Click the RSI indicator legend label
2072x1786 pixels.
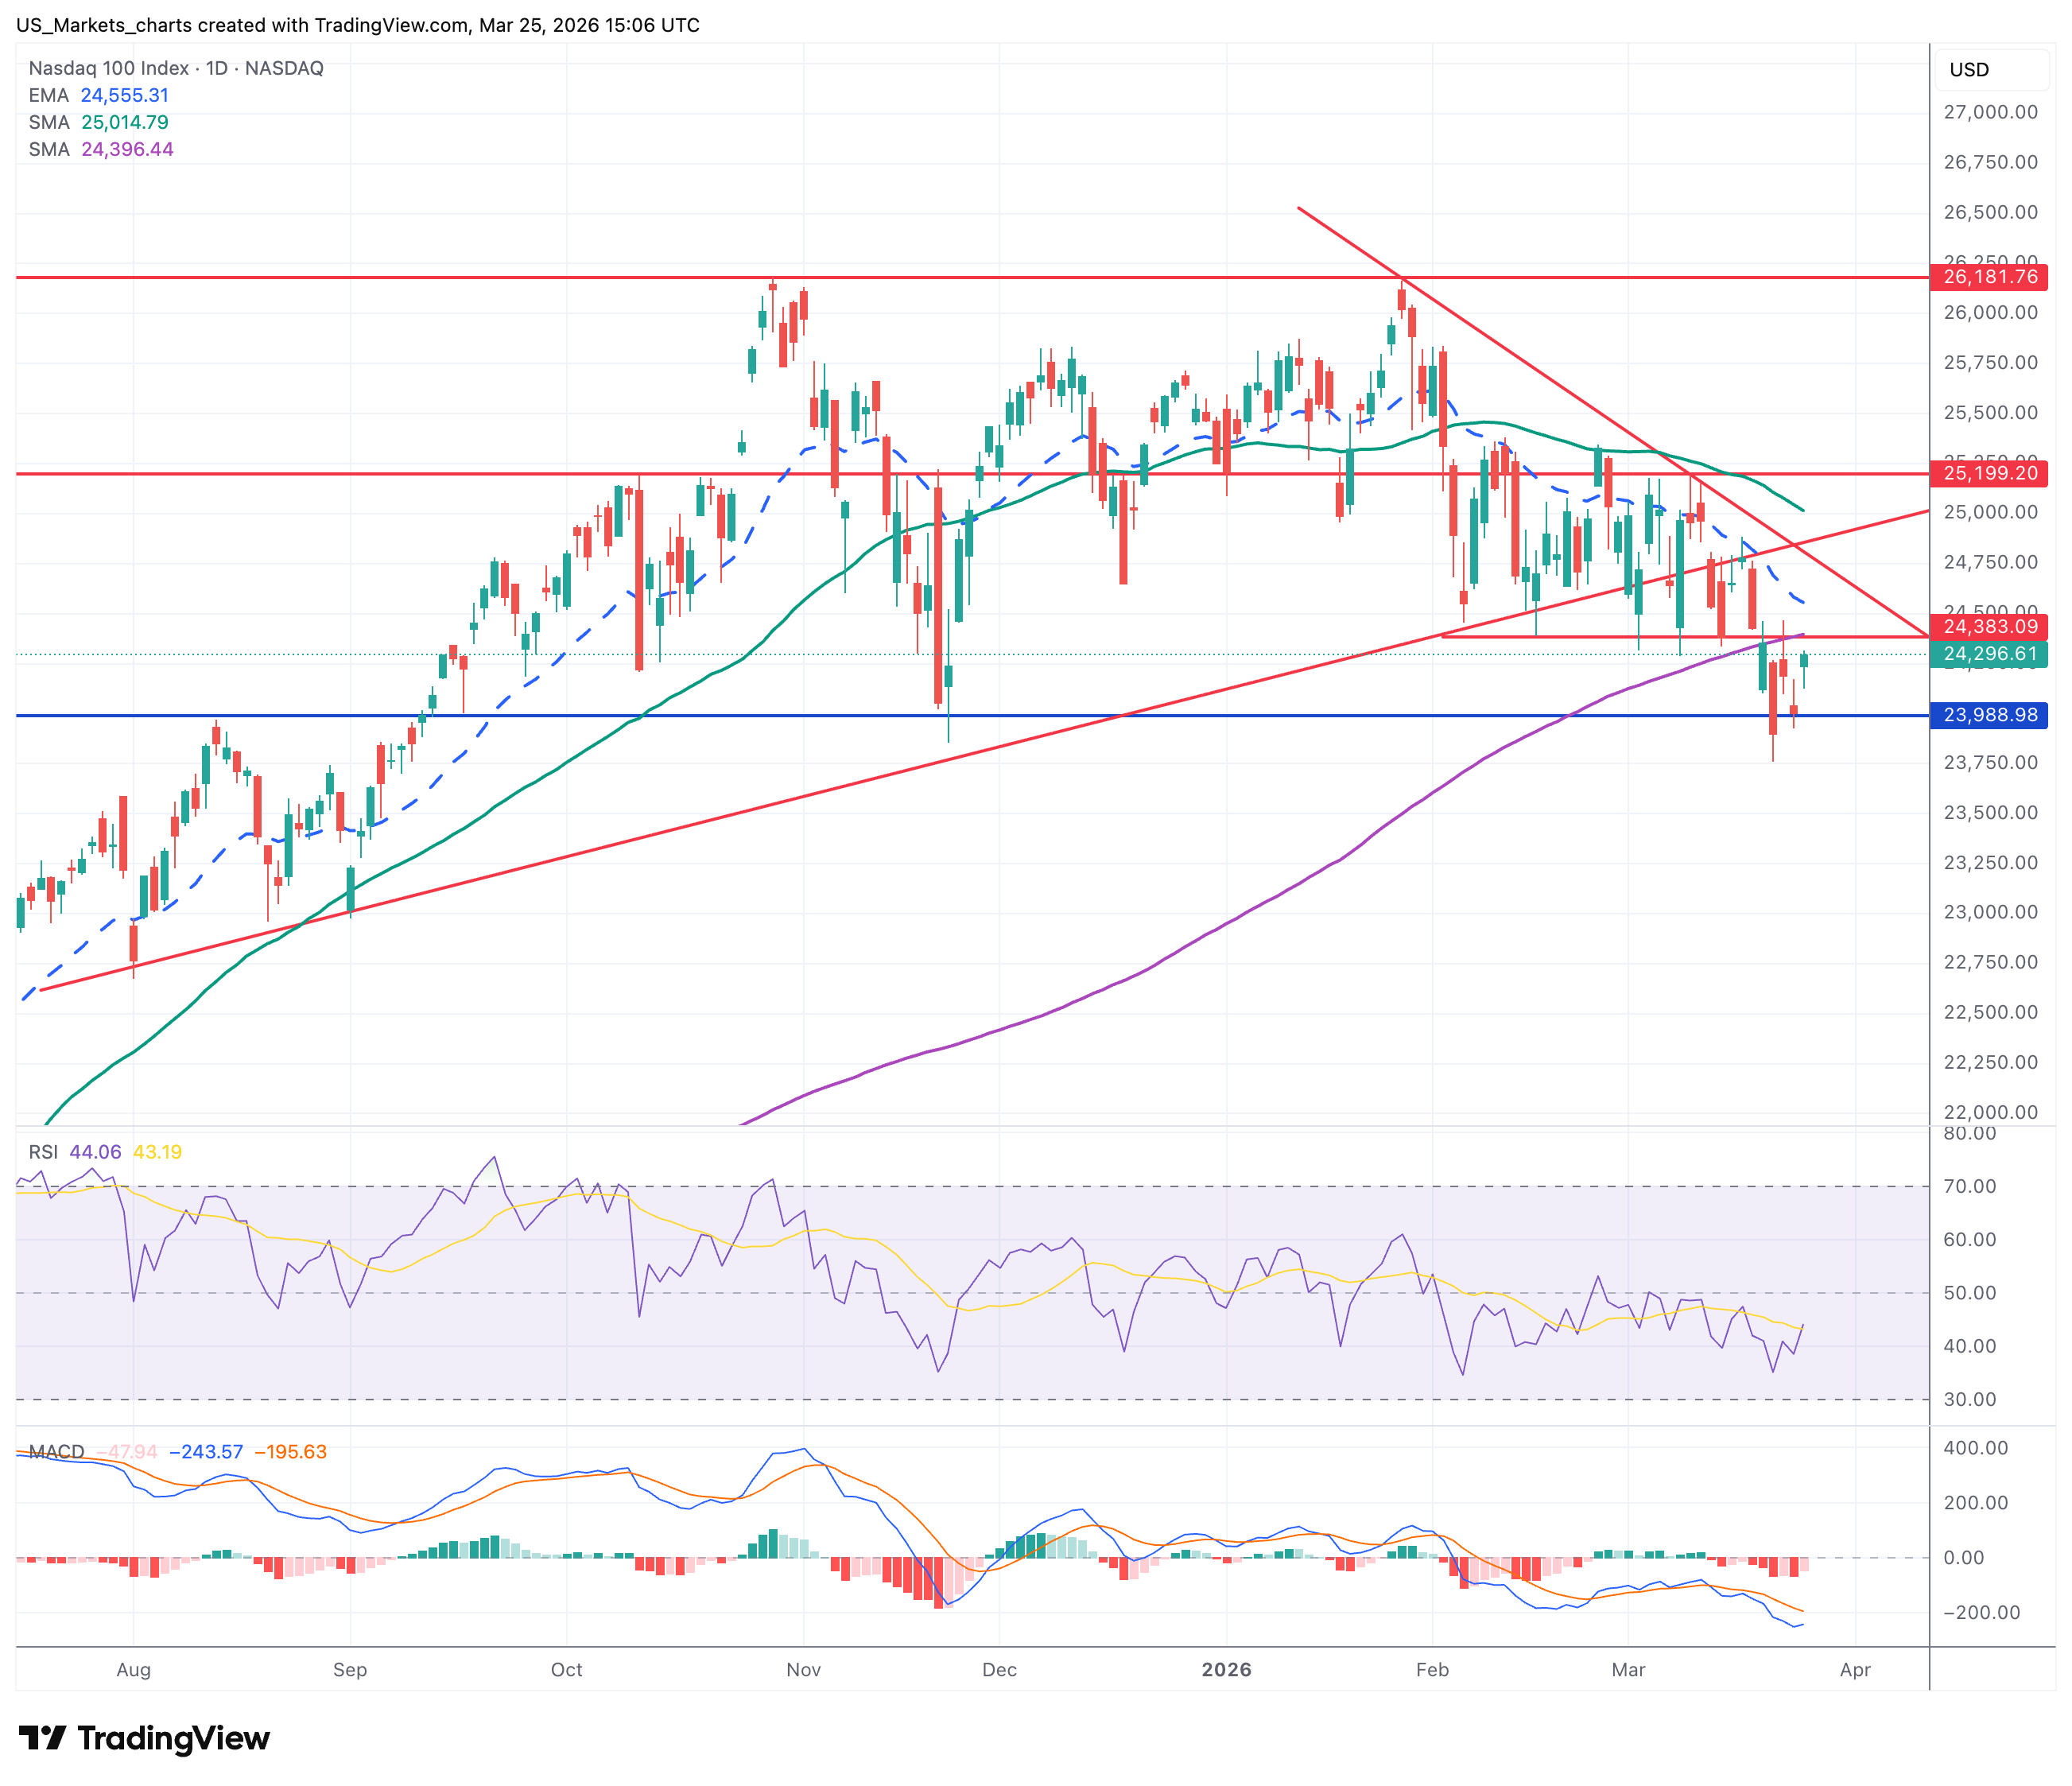coord(43,1152)
